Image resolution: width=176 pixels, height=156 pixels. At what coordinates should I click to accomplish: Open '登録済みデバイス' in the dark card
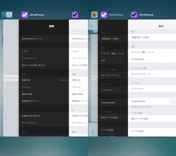point(44,101)
